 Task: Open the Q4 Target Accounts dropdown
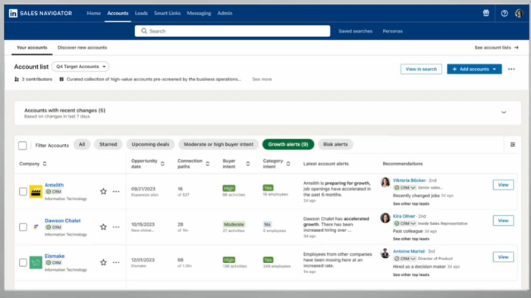tap(80, 67)
